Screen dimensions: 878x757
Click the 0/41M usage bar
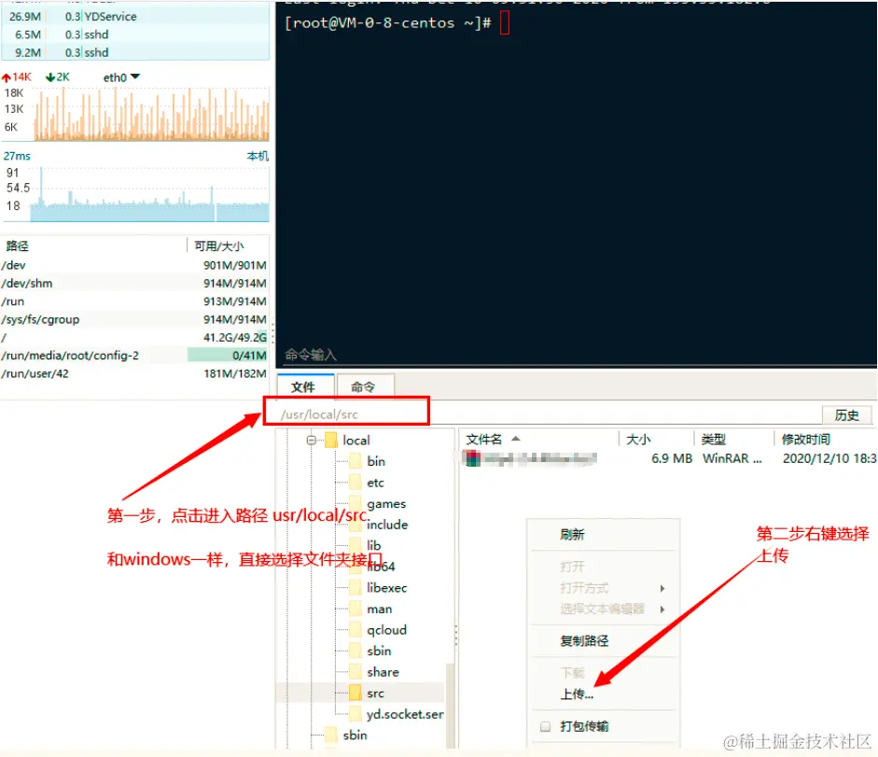pyautogui.click(x=228, y=356)
